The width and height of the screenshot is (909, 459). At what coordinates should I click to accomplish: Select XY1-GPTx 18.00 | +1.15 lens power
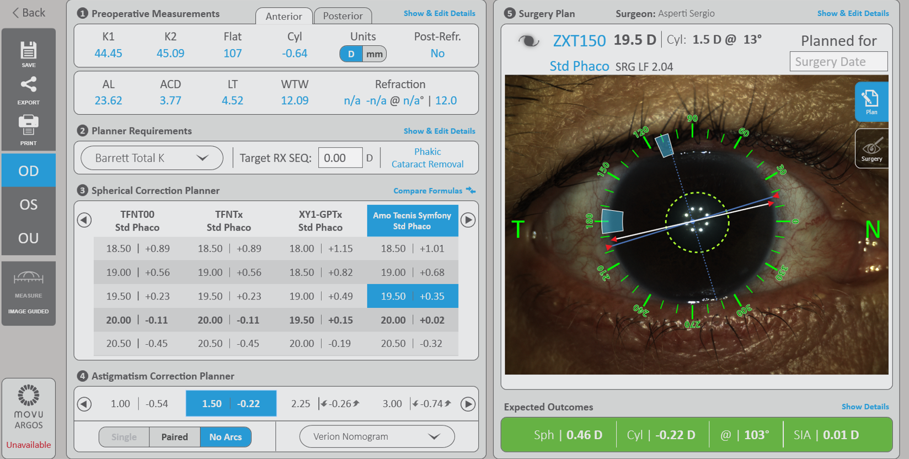click(x=321, y=249)
